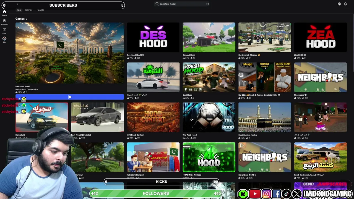Clear the 'pakistani hood' search text
The height and width of the screenshot is (199, 354).
(x=207, y=4)
